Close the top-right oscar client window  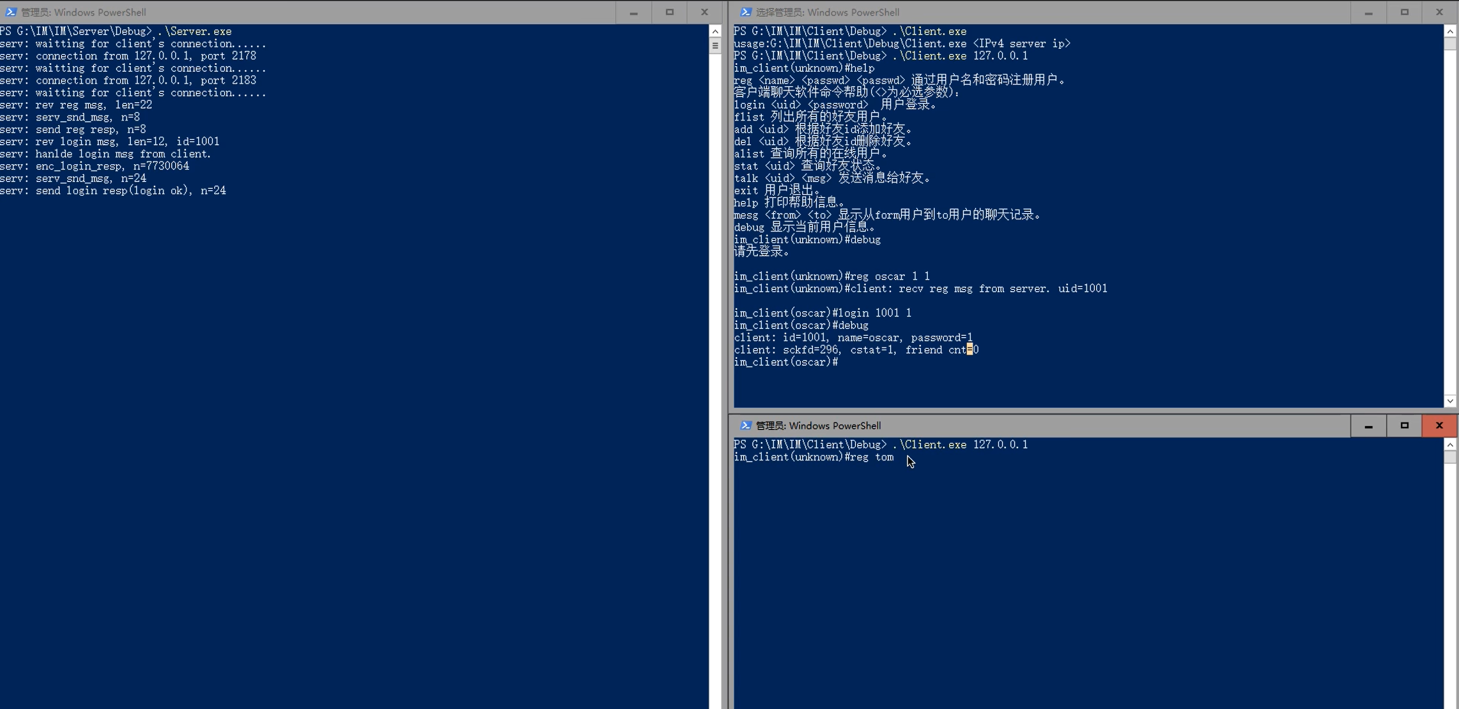coord(1439,12)
